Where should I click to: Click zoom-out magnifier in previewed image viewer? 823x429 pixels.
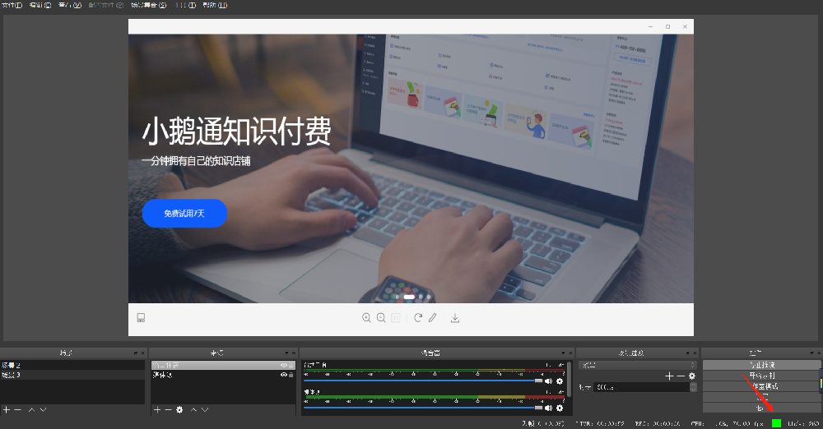(x=382, y=318)
